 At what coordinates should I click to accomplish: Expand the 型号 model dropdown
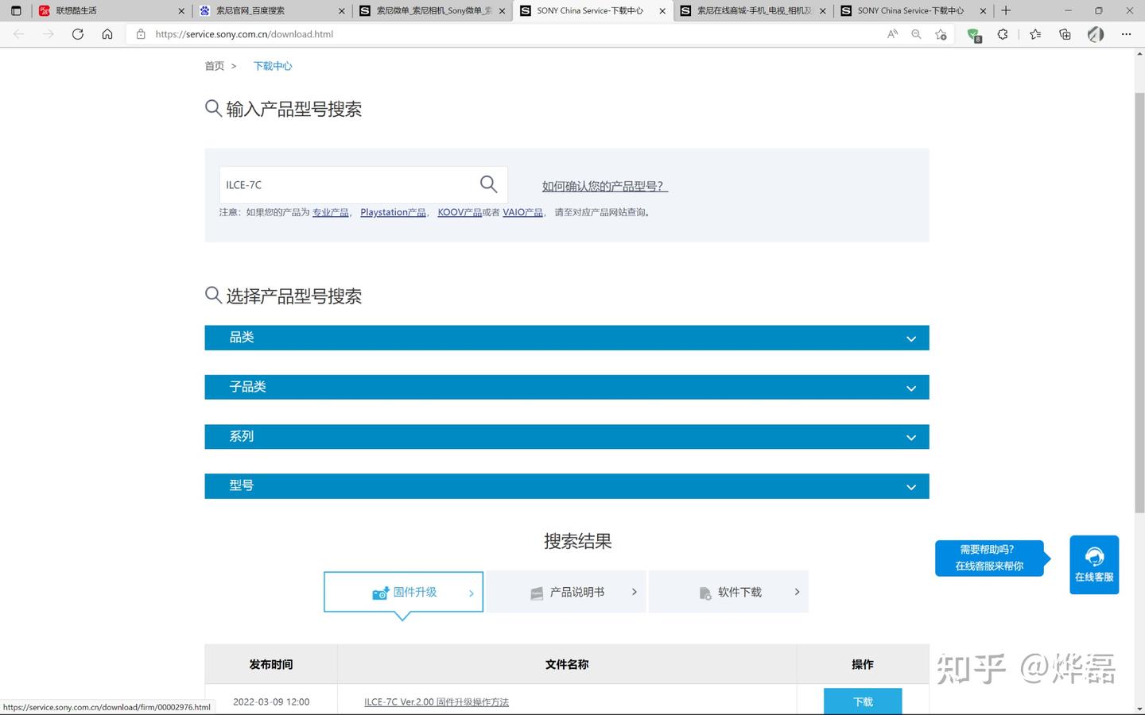[910, 485]
